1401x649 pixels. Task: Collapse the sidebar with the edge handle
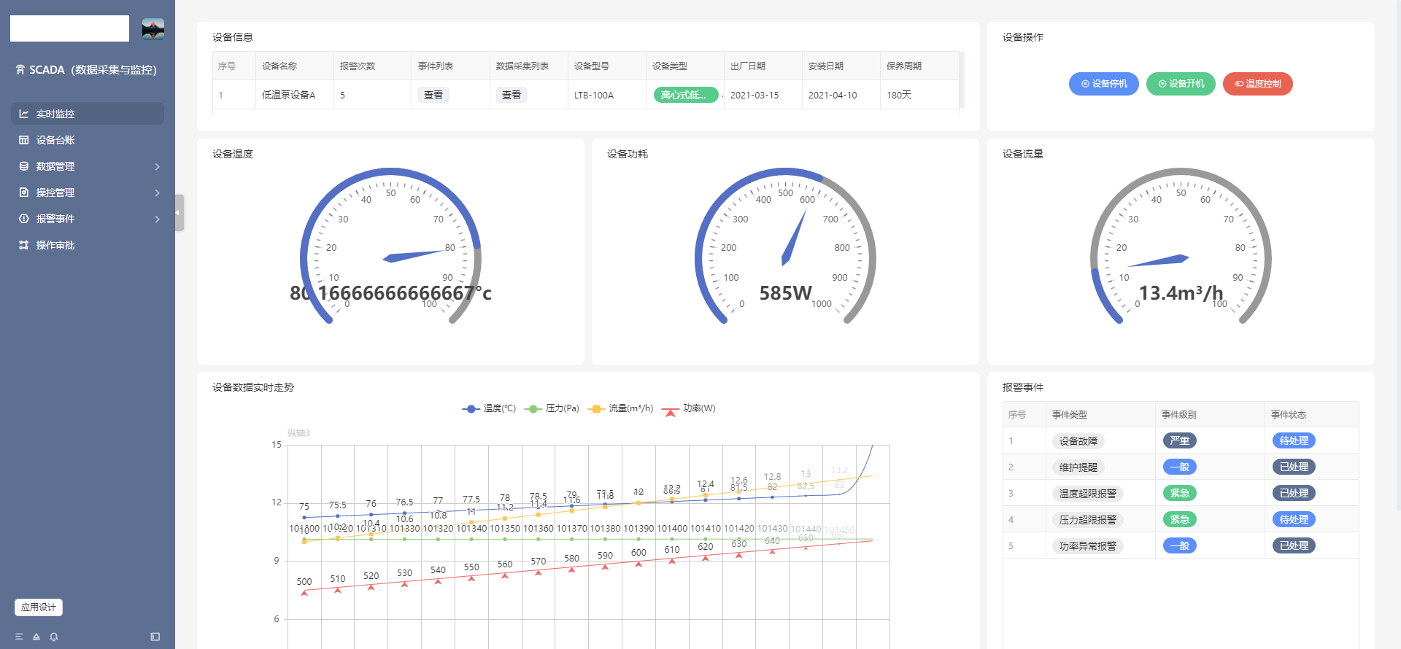(179, 213)
